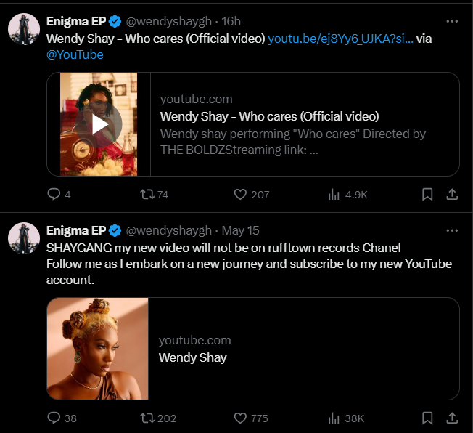The width and height of the screenshot is (473, 433).
Task: Open more options on the May 15 tweet
Action: point(452,230)
